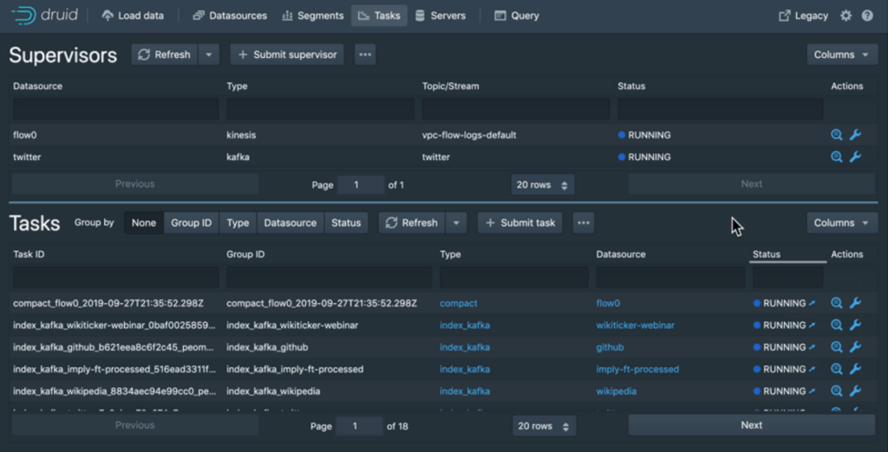Click the chart icon next to github RUNNING status
This screenshot has height=452, width=888.
pyautogui.click(x=812, y=346)
